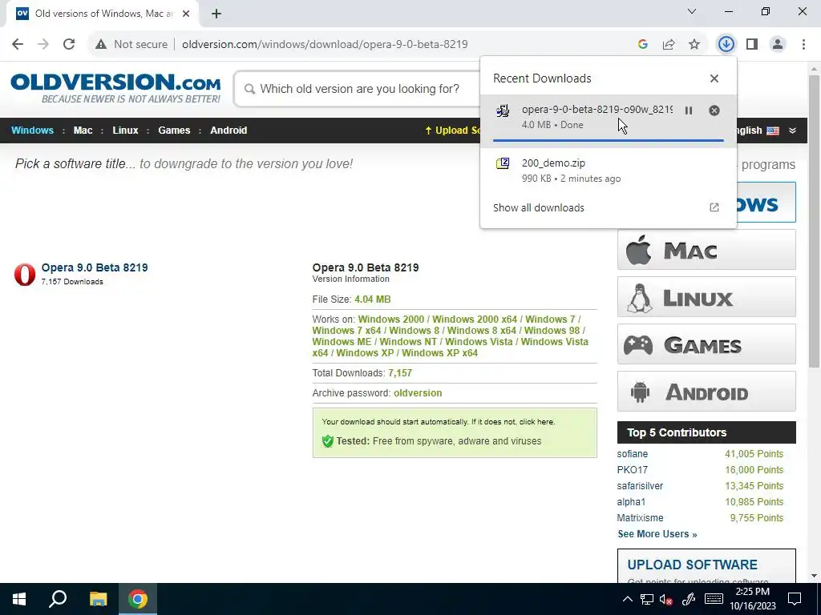Open Windows taskbar search
Screen dimensions: 821x615
pos(58,599)
